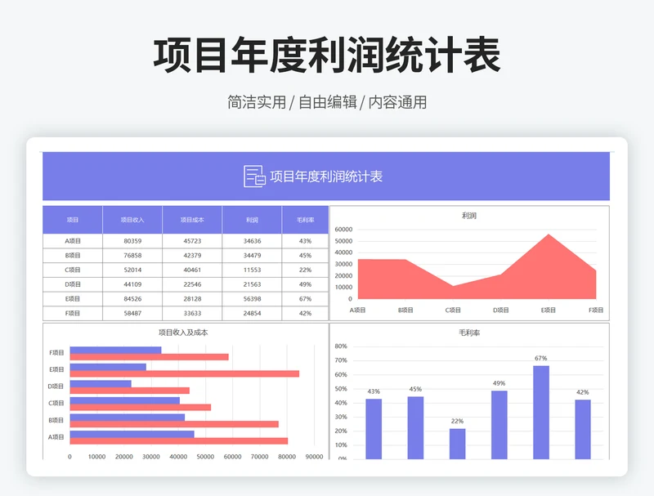The width and height of the screenshot is (654, 496).
Task: Select margin cell 45% in table
Action: [305, 256]
